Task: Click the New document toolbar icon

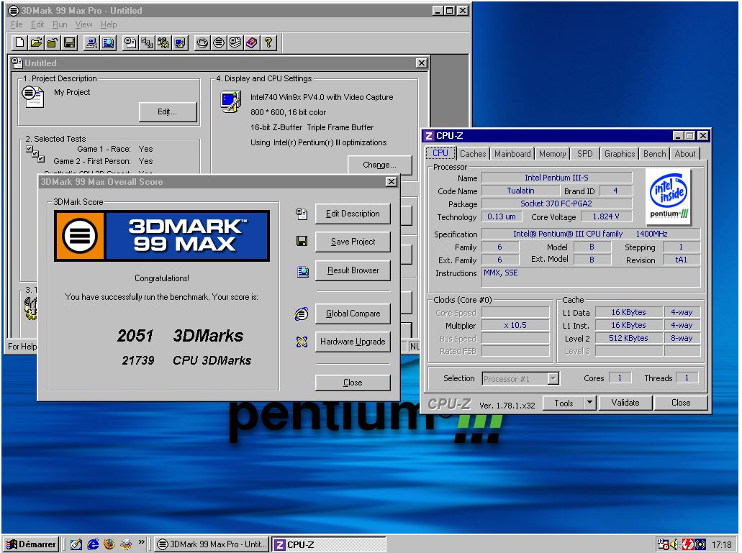Action: point(20,43)
